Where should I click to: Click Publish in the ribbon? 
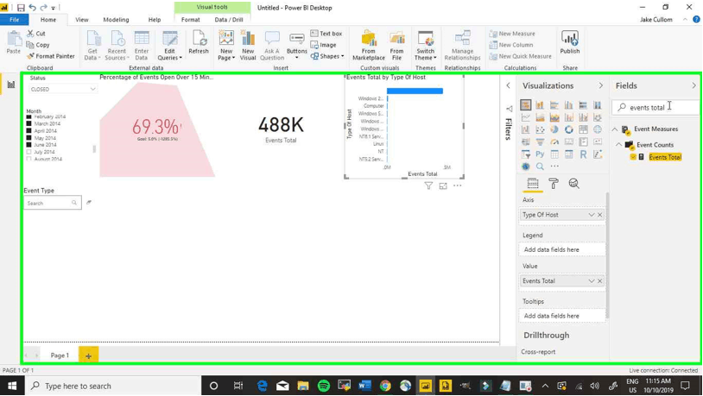569,42
